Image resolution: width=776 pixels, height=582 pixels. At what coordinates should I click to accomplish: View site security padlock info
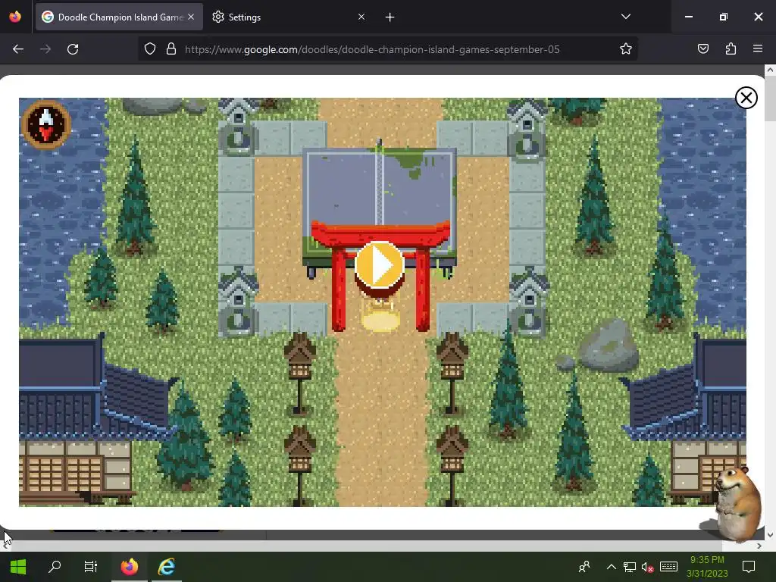(171, 49)
